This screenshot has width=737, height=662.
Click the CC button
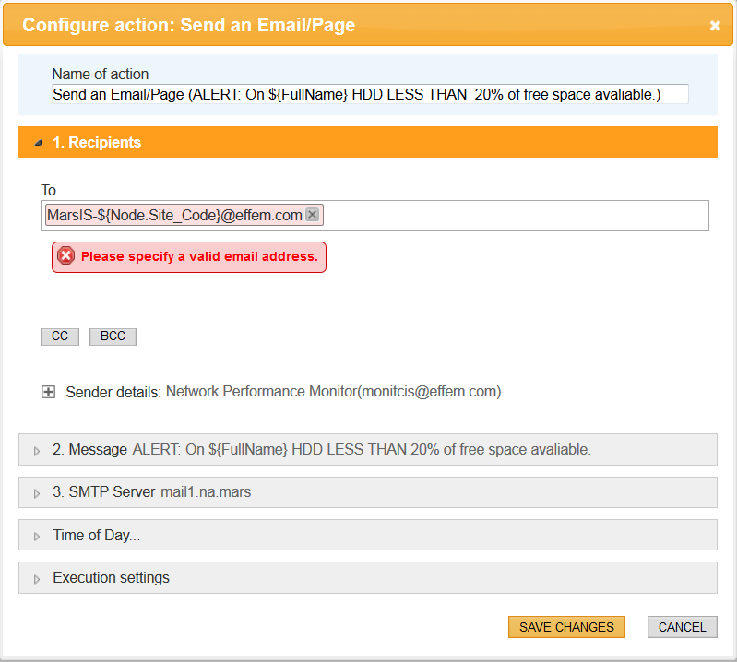click(x=60, y=337)
